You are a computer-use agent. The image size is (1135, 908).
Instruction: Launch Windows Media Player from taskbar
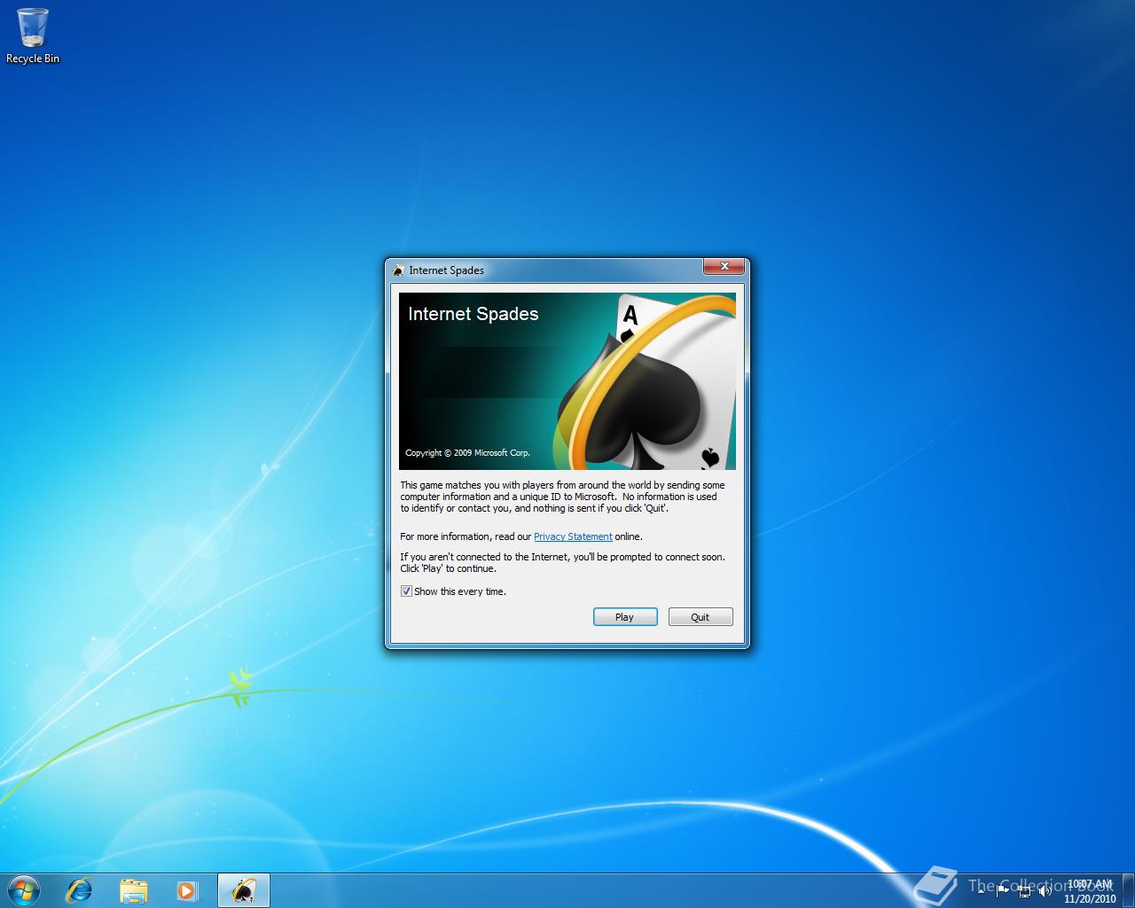click(x=186, y=890)
